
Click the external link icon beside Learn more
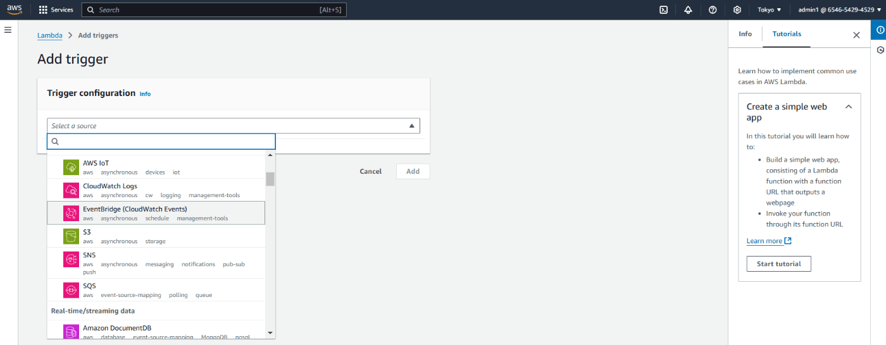point(788,241)
